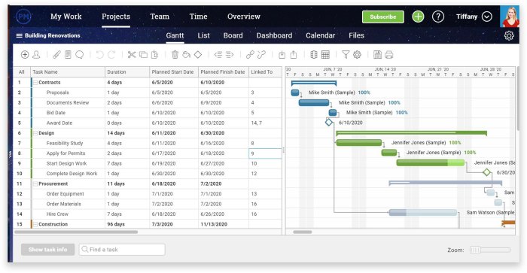Collapse the Contracts task group
The width and height of the screenshot is (527, 273).
click(x=35, y=82)
